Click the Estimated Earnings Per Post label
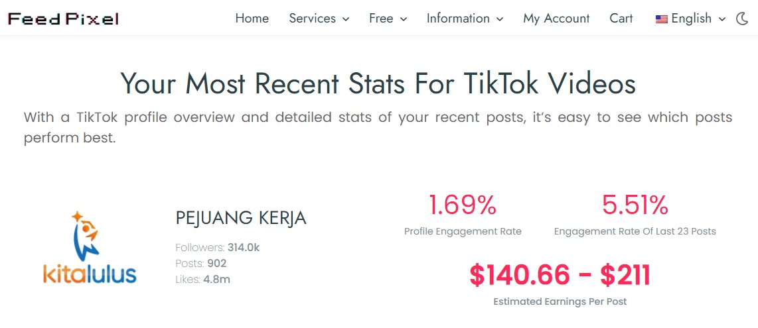 tap(560, 301)
